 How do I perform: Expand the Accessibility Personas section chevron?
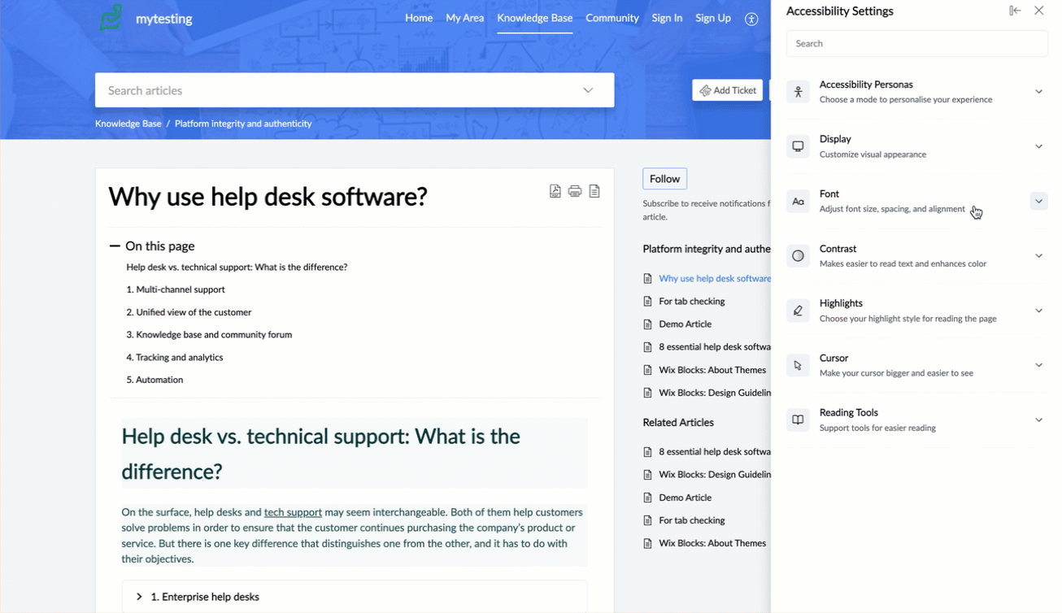tap(1039, 92)
